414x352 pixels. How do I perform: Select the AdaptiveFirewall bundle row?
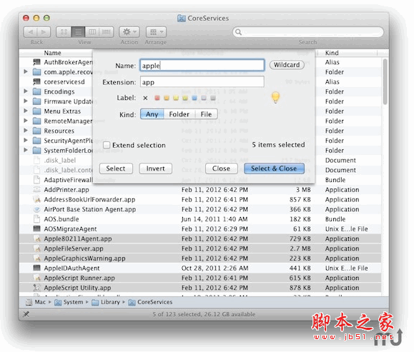tap(200, 180)
